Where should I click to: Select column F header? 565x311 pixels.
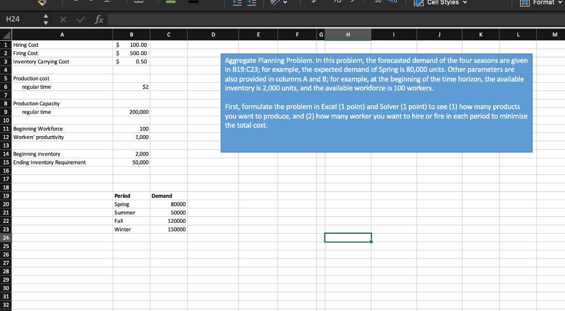(297, 35)
